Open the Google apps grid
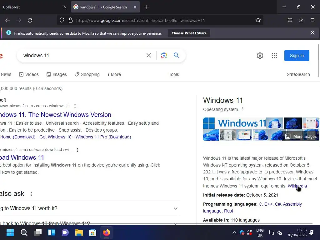 [x=274, y=56]
